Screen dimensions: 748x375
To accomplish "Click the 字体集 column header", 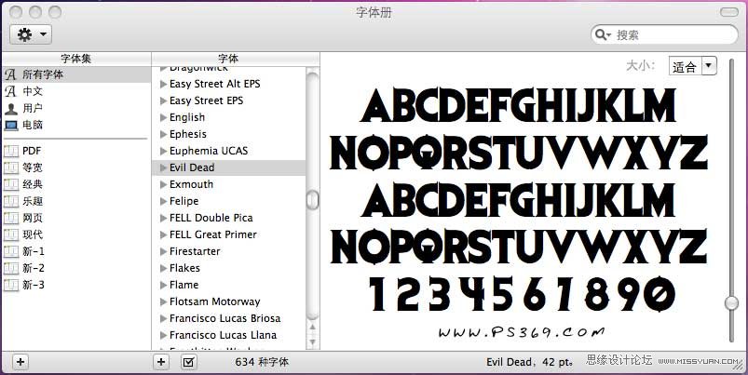I will tap(76, 59).
